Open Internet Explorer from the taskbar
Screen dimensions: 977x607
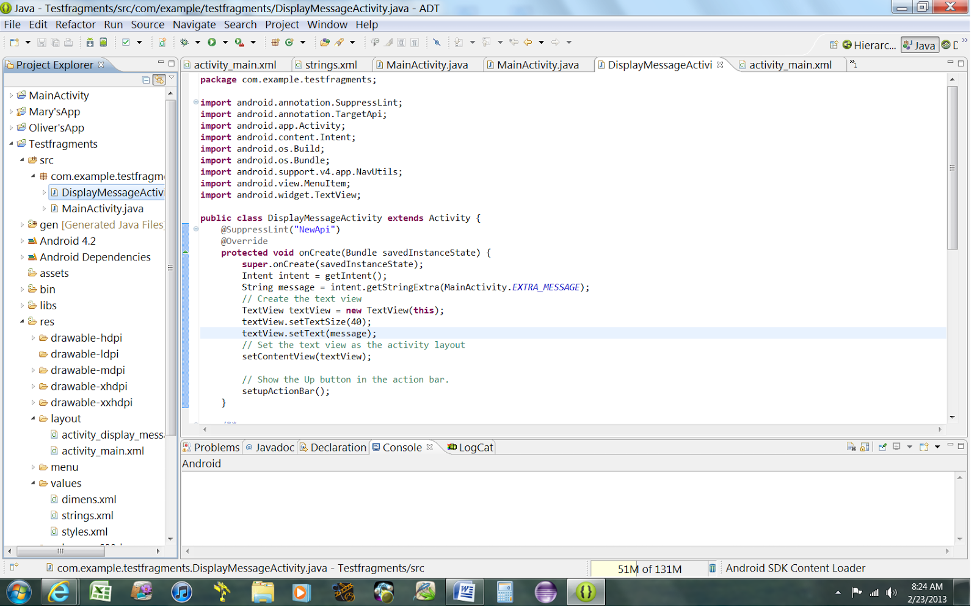click(59, 592)
